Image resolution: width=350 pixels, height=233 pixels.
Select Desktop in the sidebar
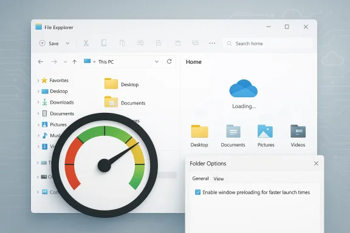point(55,91)
